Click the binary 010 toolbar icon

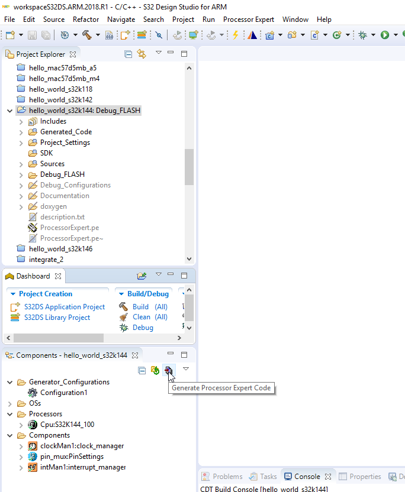pyautogui.click(x=110, y=35)
